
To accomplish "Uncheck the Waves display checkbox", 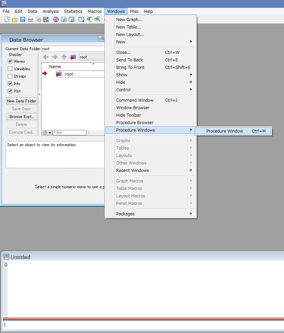I will click(x=10, y=61).
